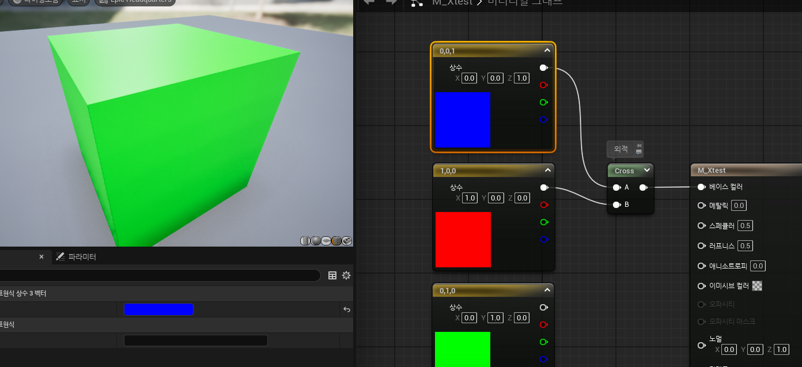802x367 pixels.
Task: Click the 베이스 컬러 input pin
Action: [702, 187]
